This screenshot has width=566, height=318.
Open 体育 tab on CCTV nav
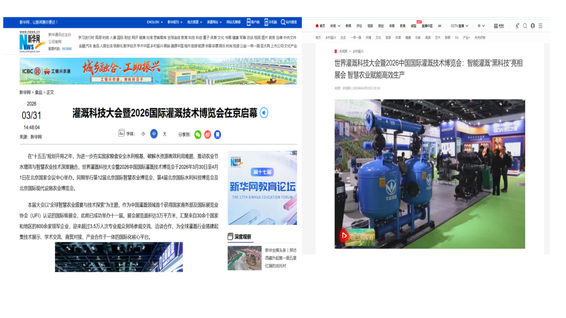pos(391,26)
